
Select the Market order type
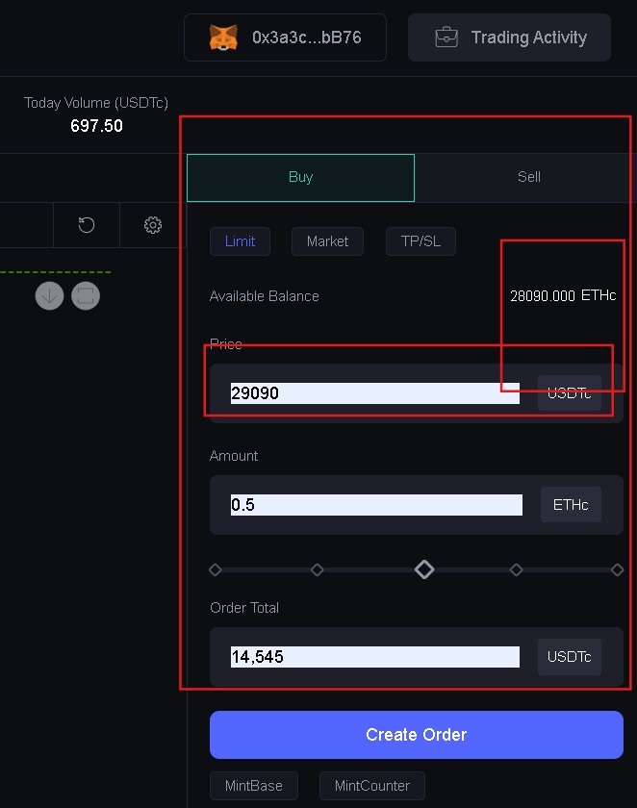(327, 240)
